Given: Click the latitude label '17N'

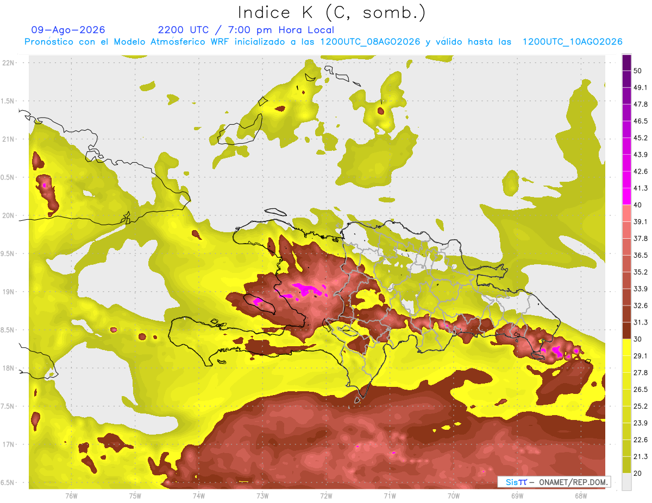Looking at the screenshot, I should [9, 444].
